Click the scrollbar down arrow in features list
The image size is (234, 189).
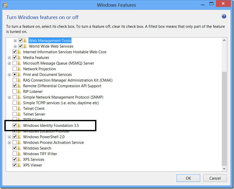click(224, 168)
